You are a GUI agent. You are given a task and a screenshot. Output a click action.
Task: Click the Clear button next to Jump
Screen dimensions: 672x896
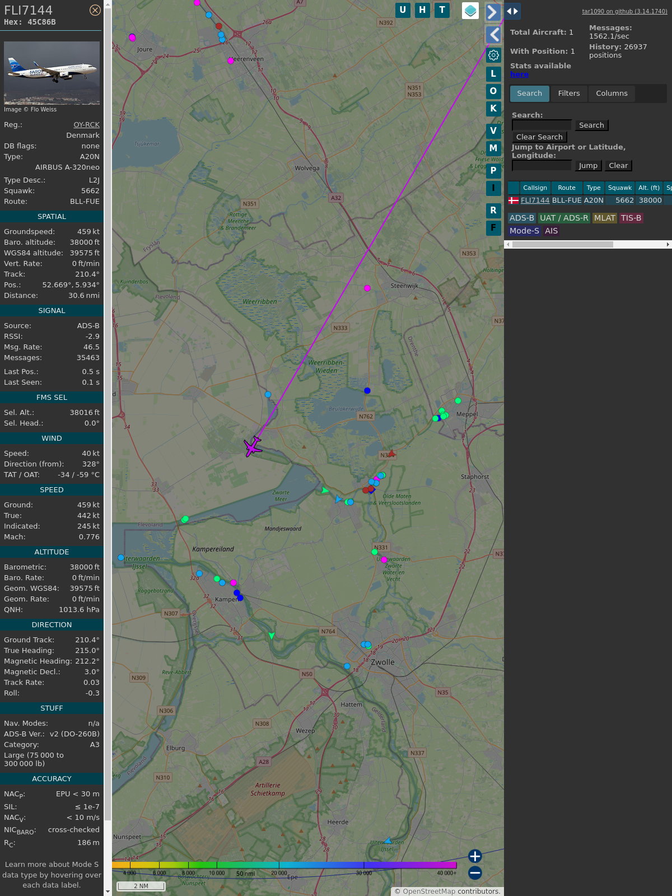point(618,166)
